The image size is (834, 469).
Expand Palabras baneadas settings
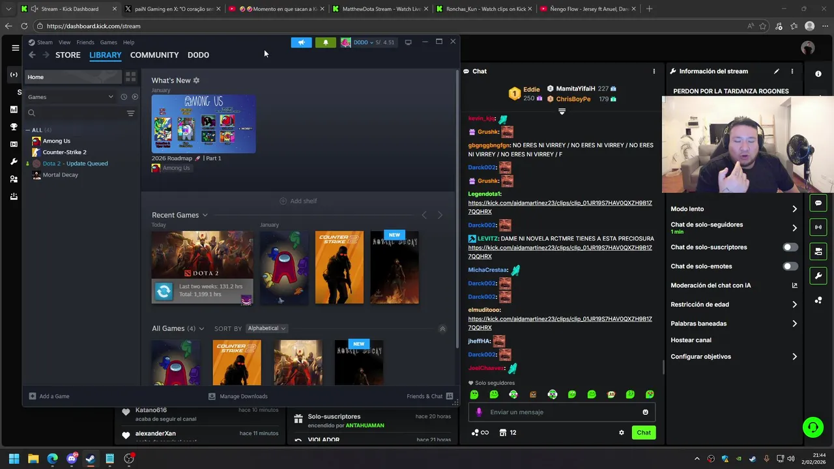click(794, 324)
